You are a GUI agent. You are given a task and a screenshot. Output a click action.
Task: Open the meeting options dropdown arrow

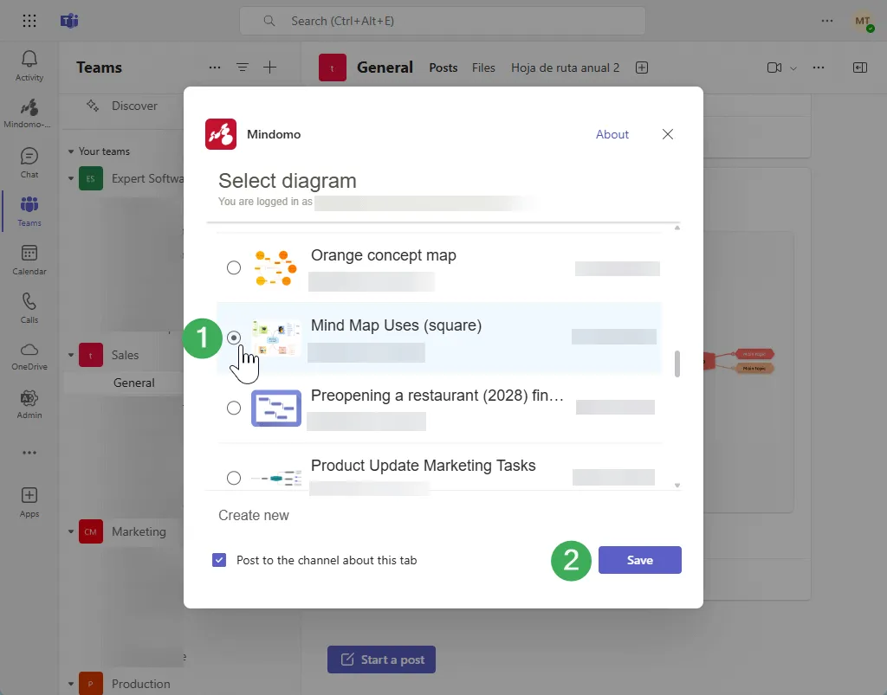tap(793, 68)
